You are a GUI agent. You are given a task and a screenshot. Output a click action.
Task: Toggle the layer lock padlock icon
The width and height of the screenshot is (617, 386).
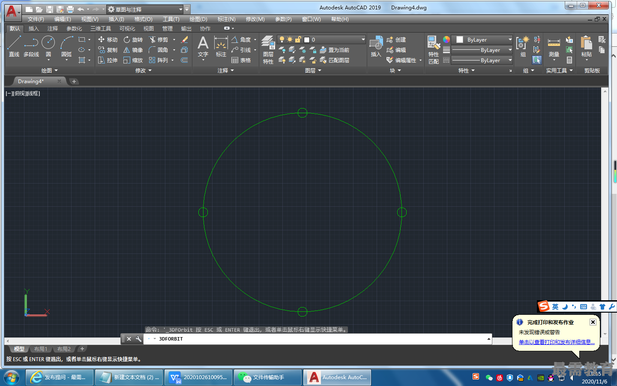(x=298, y=39)
